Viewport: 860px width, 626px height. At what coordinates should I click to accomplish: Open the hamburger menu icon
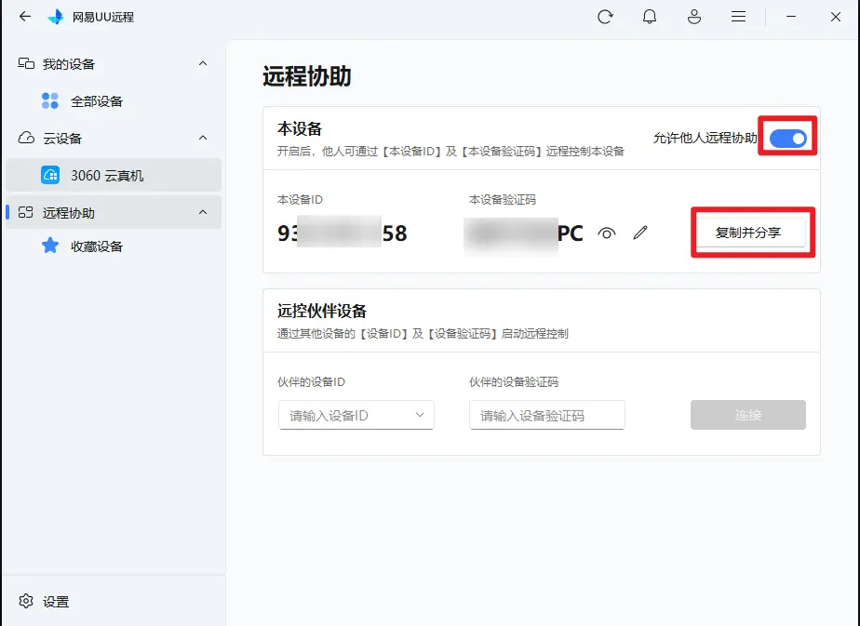pos(739,17)
